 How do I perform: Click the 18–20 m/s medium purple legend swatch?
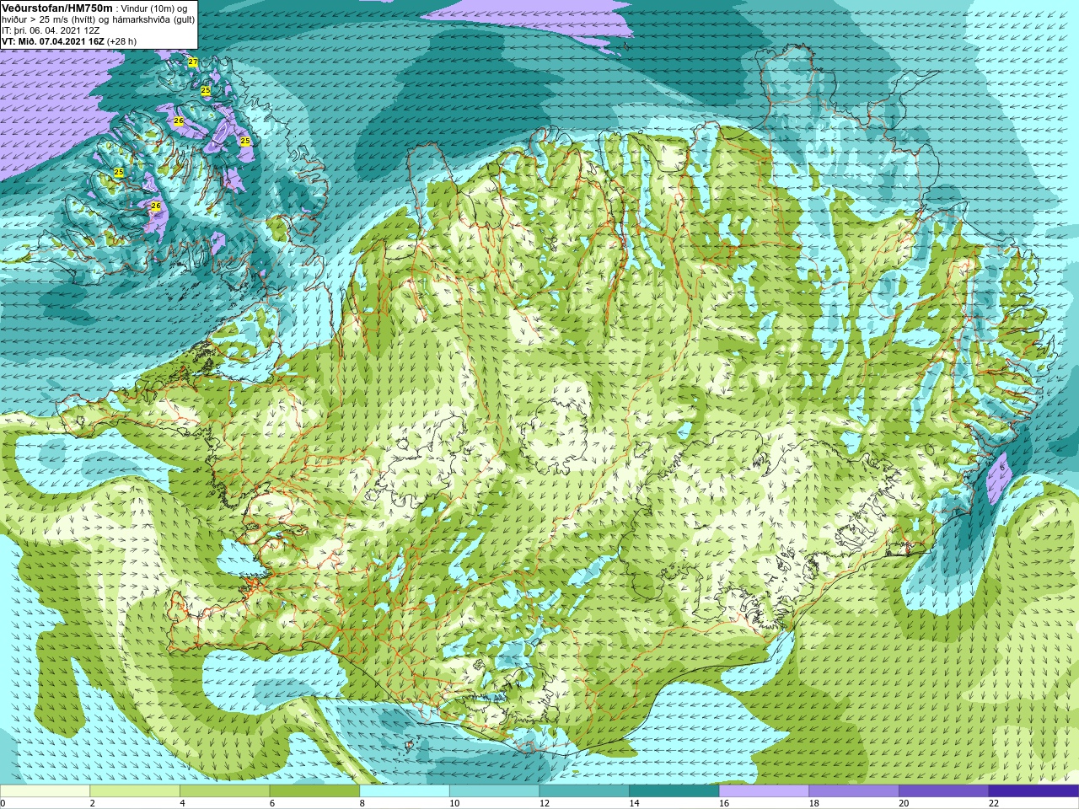(x=854, y=791)
